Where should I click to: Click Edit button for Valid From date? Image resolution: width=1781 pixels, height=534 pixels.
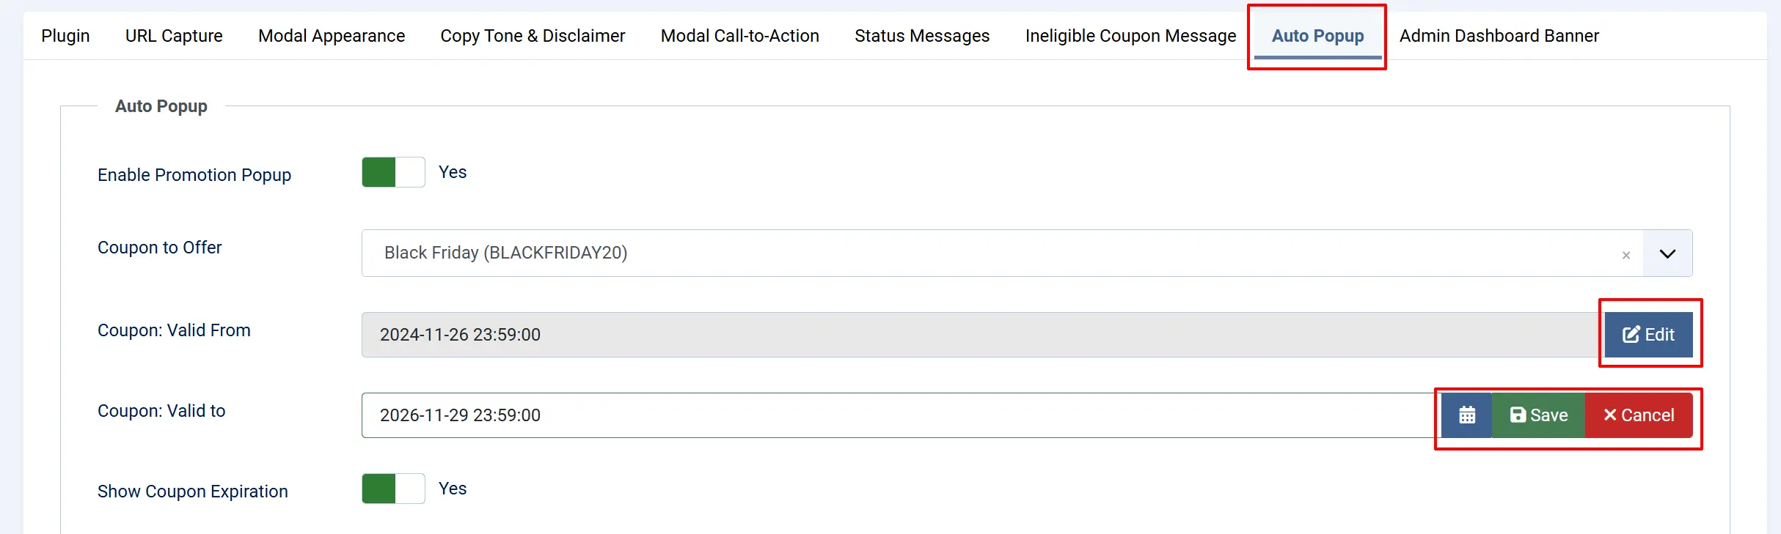(x=1648, y=335)
